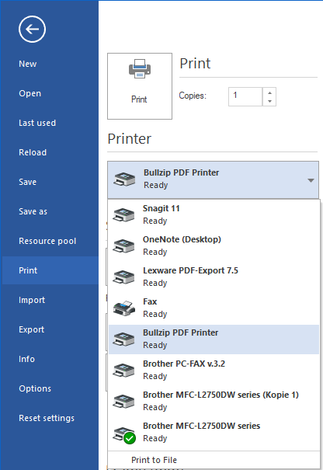Screen dimensions: 323x470
Task: Select the Fax printer icon
Action: tap(123, 308)
